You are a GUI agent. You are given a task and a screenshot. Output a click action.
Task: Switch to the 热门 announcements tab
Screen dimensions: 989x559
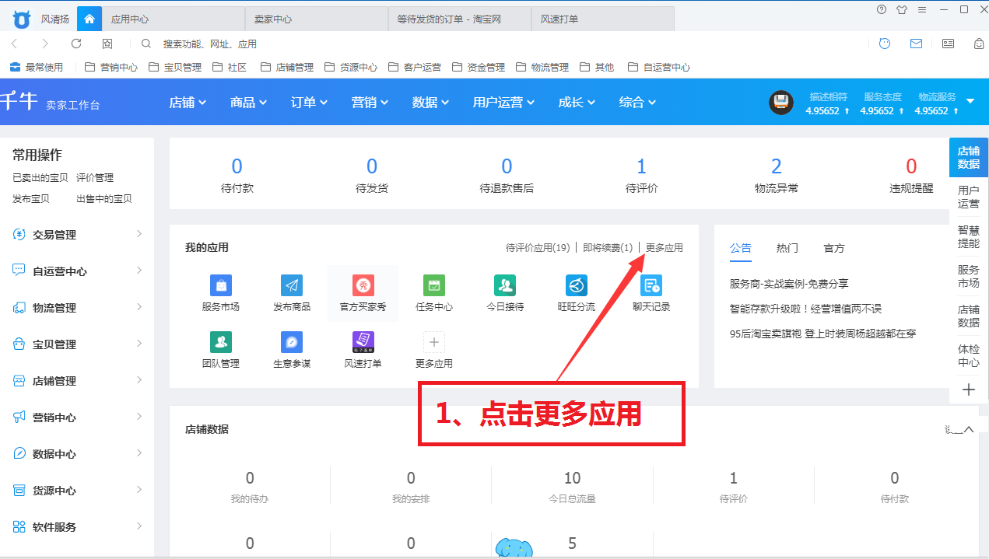(x=787, y=248)
